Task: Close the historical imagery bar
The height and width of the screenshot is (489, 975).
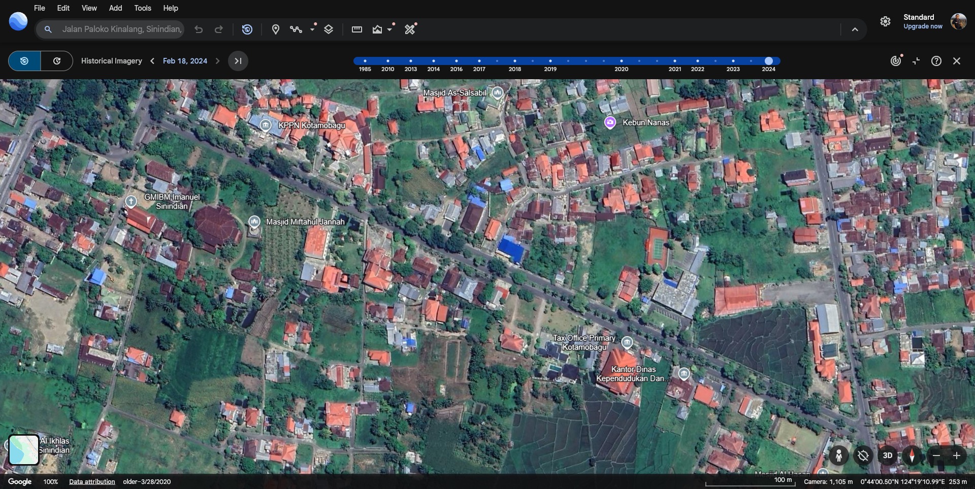Action: coord(957,61)
